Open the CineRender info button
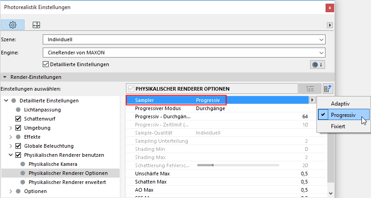 [317, 65]
